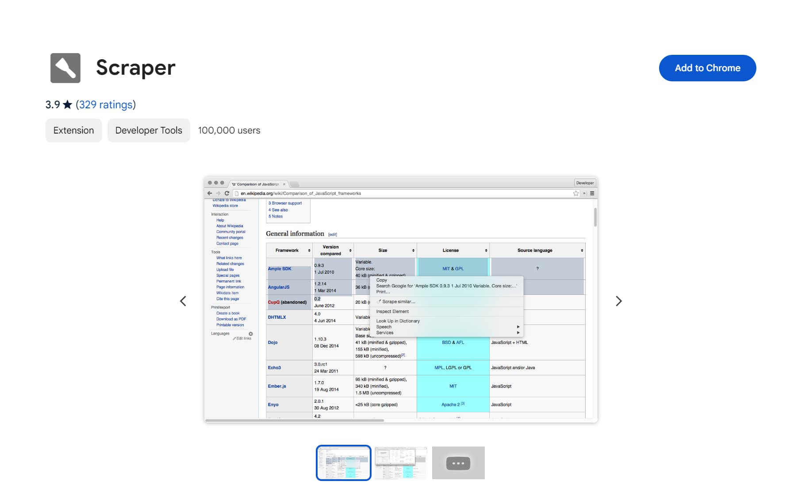Click the Scrape similar wrench icon
Image resolution: width=790 pixels, height=504 pixels.
coord(379,302)
